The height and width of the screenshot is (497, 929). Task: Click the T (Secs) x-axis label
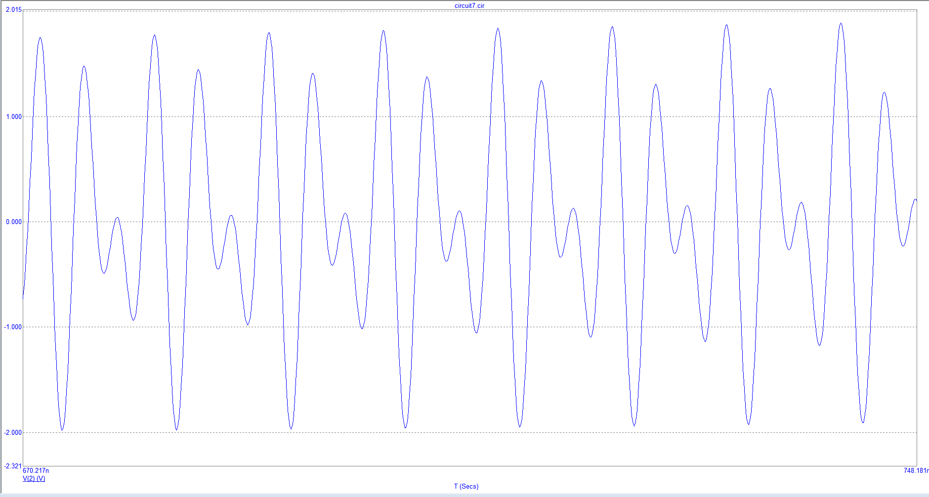[466, 486]
